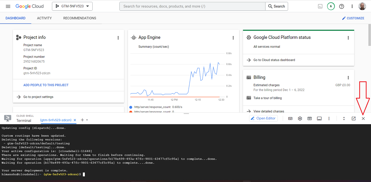This screenshot has width=371, height=182.
Task: Expand the new tab dropdown arrow
Action: (87, 120)
